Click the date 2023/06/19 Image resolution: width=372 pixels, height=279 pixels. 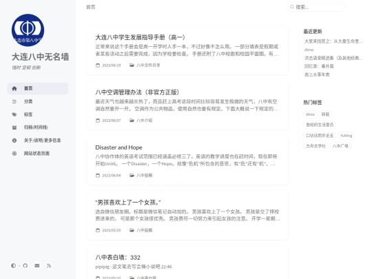(112, 65)
